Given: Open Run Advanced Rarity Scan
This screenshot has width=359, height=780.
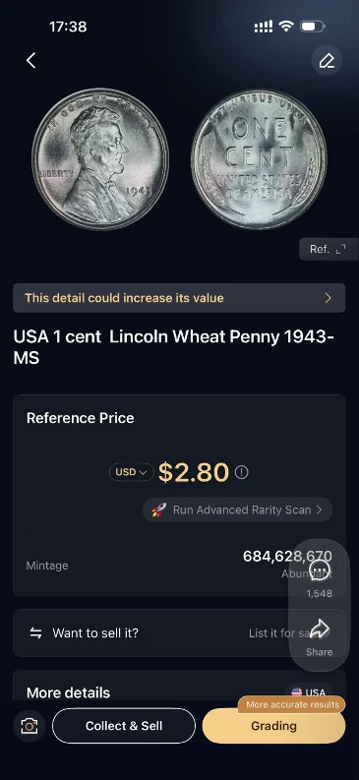Looking at the screenshot, I should pos(238,510).
